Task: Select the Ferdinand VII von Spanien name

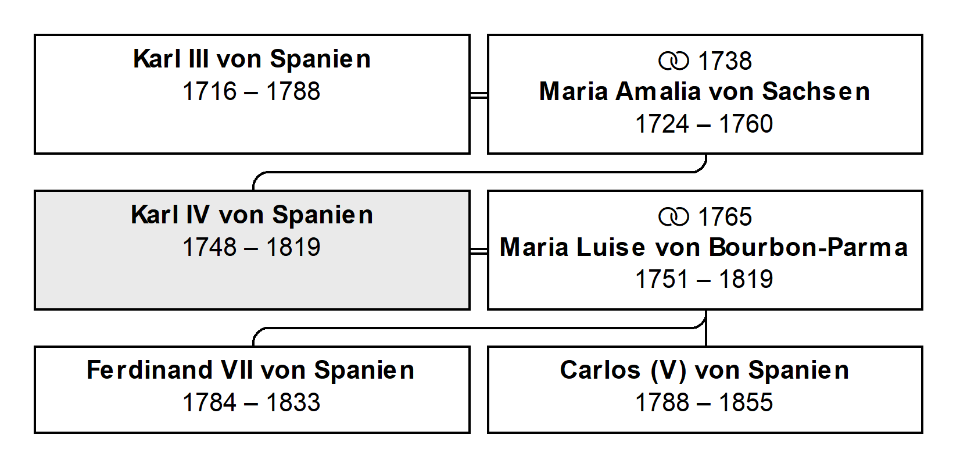Action: [x=250, y=370]
